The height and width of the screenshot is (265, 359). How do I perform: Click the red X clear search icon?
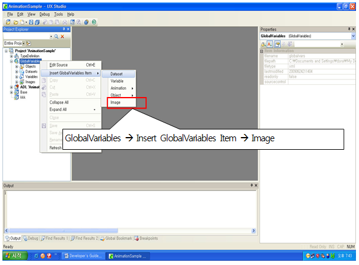pos(62,36)
